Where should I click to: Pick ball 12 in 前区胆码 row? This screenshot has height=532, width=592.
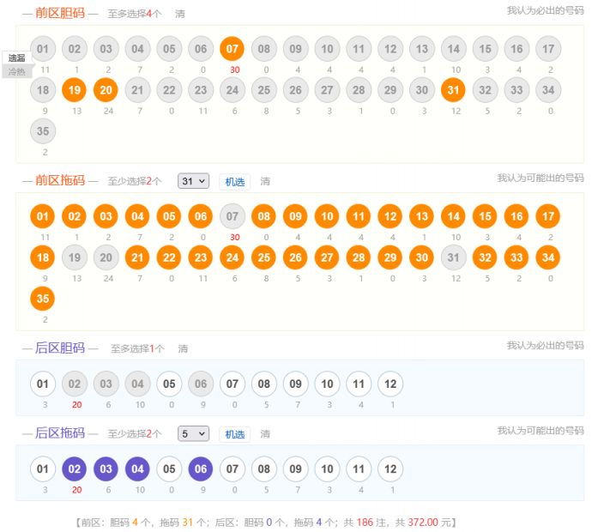[x=390, y=49]
